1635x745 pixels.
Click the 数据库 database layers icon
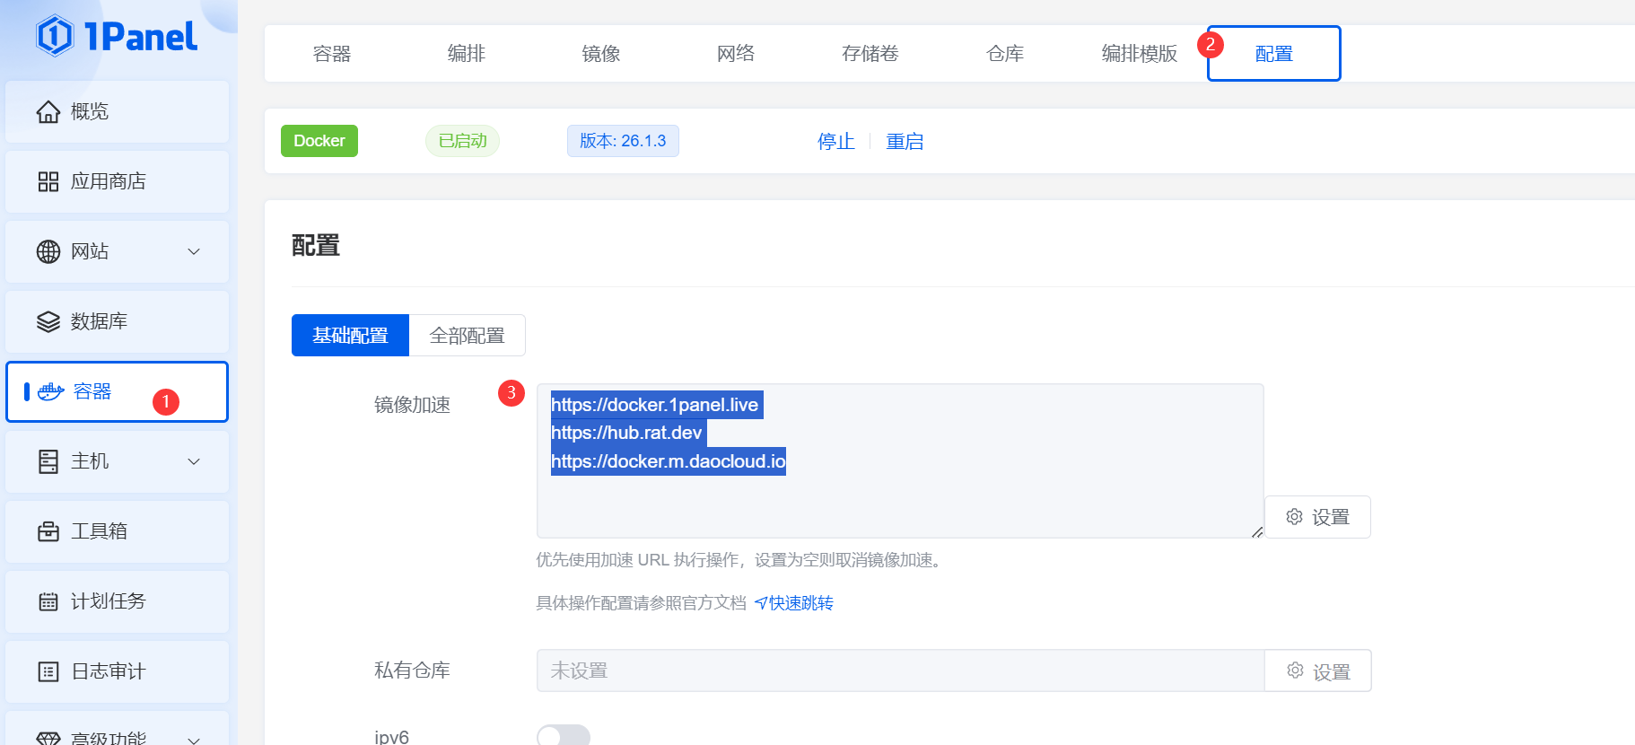(48, 321)
